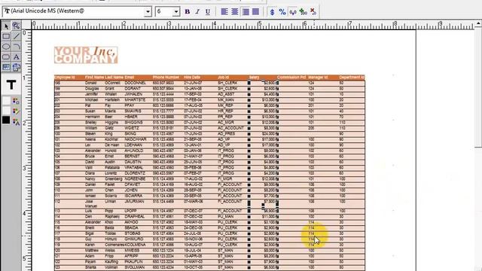Apply currency format with dollar icon

click(x=272, y=12)
